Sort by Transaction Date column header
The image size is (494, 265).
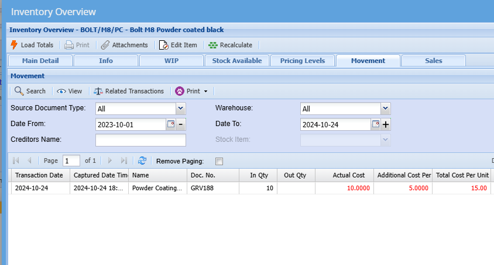(x=39, y=175)
